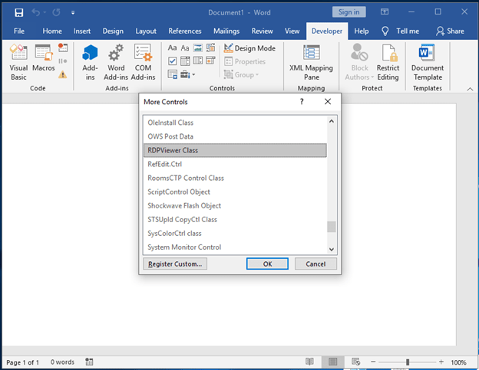
Task: Switch to the Insert ribbon tab
Action: coord(82,31)
